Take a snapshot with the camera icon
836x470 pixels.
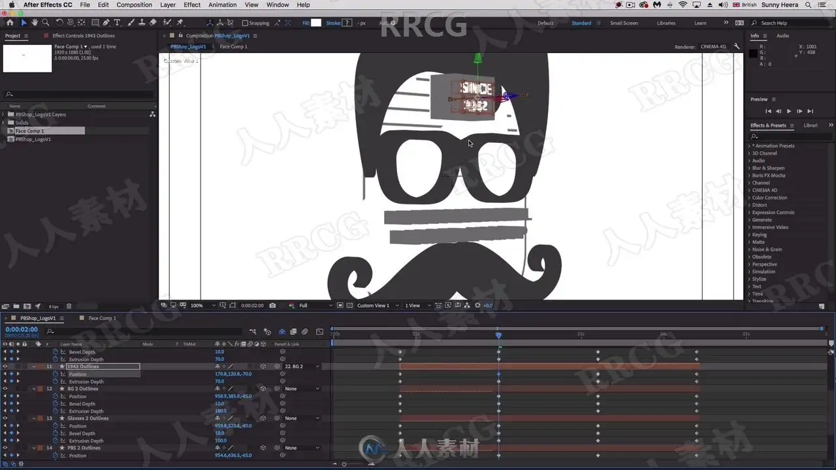[x=272, y=305]
